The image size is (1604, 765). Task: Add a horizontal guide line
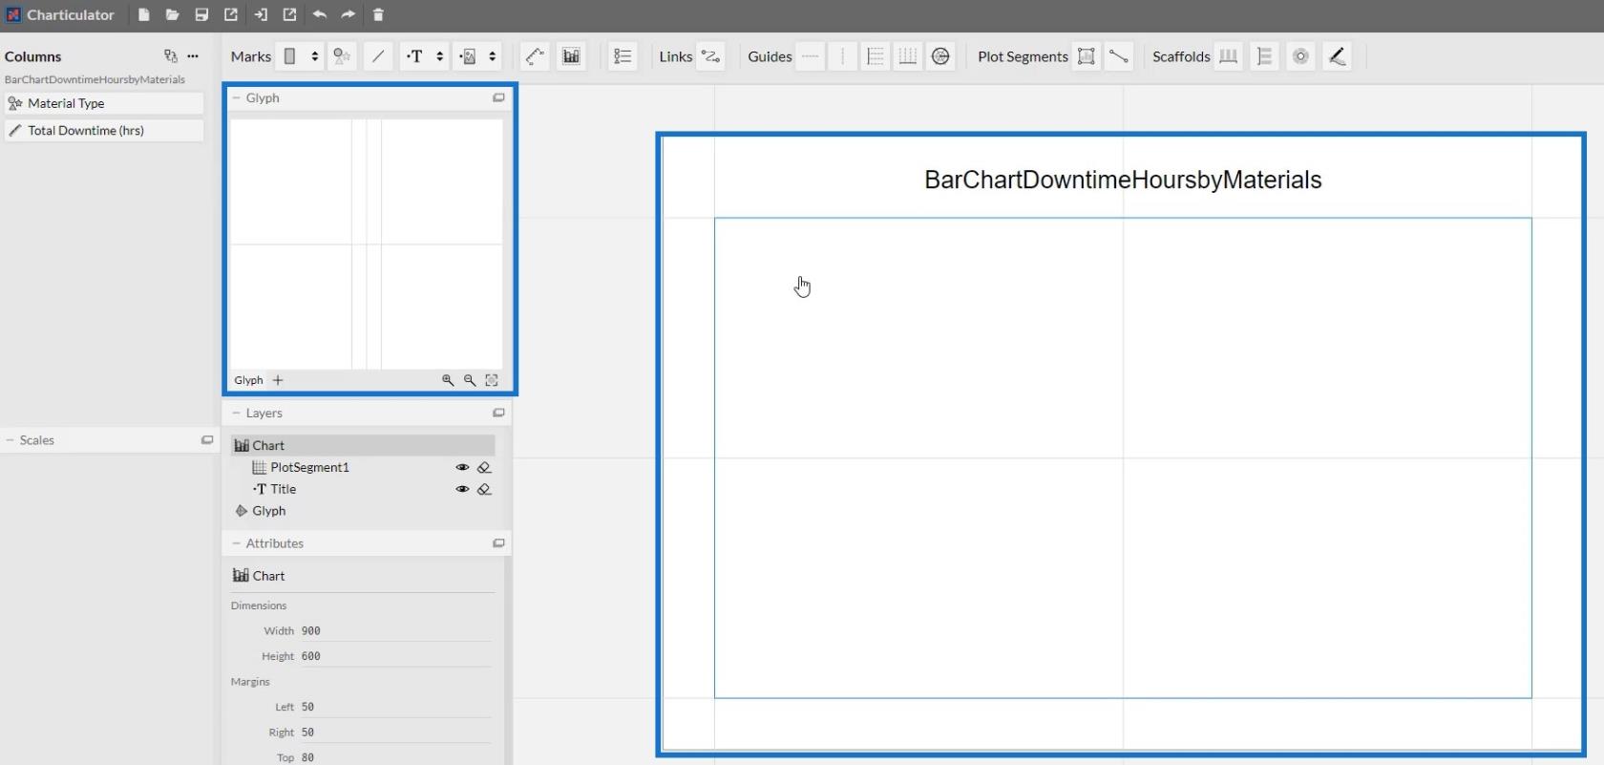(x=810, y=56)
